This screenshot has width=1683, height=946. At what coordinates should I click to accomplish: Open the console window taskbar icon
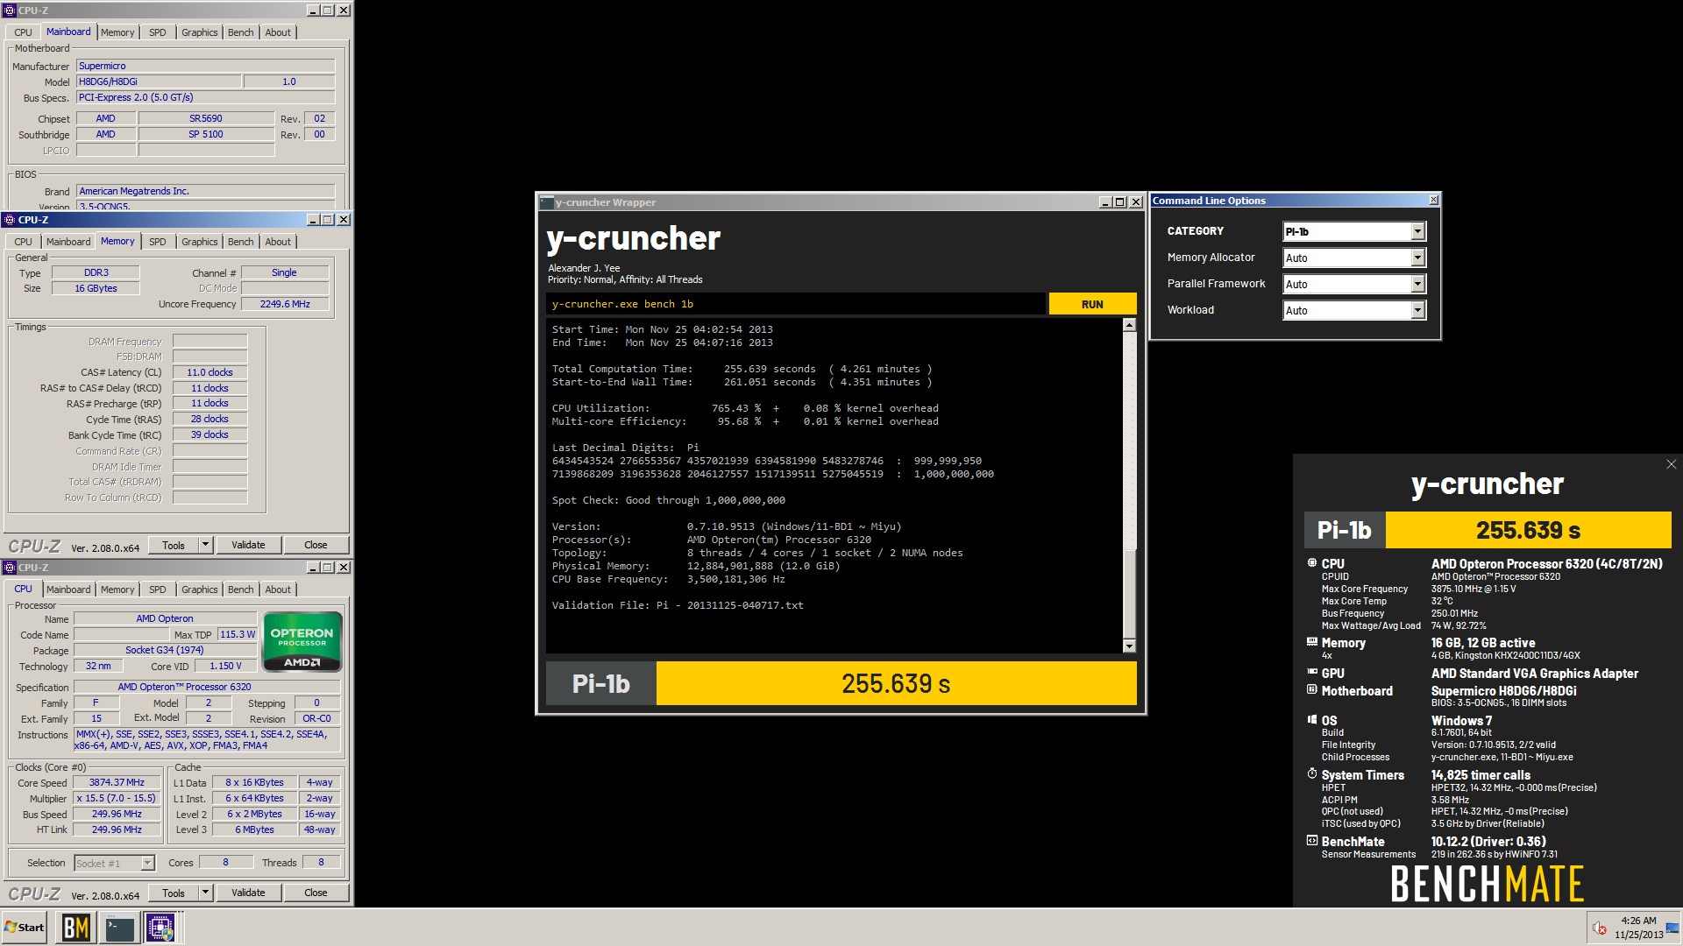(119, 927)
